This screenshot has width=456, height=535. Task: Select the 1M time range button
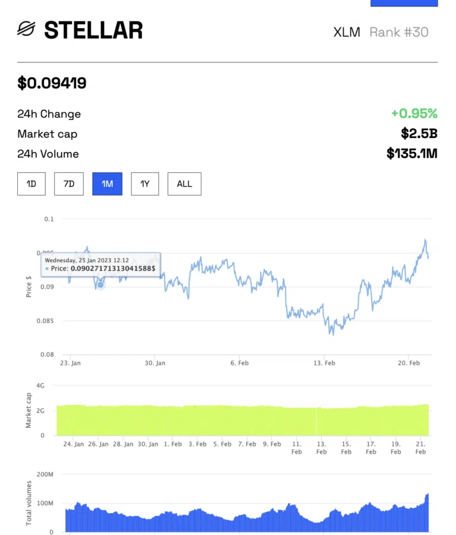(107, 184)
